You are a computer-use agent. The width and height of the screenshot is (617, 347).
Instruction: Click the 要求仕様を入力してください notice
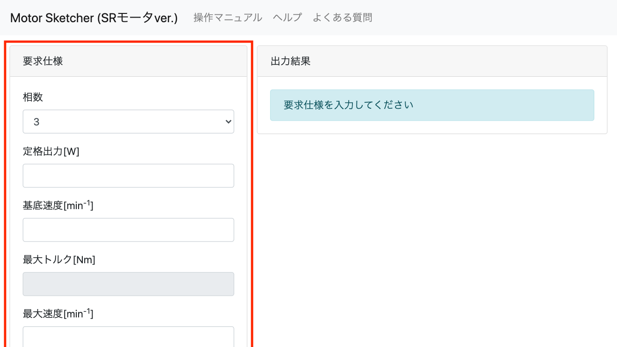pyautogui.click(x=432, y=105)
